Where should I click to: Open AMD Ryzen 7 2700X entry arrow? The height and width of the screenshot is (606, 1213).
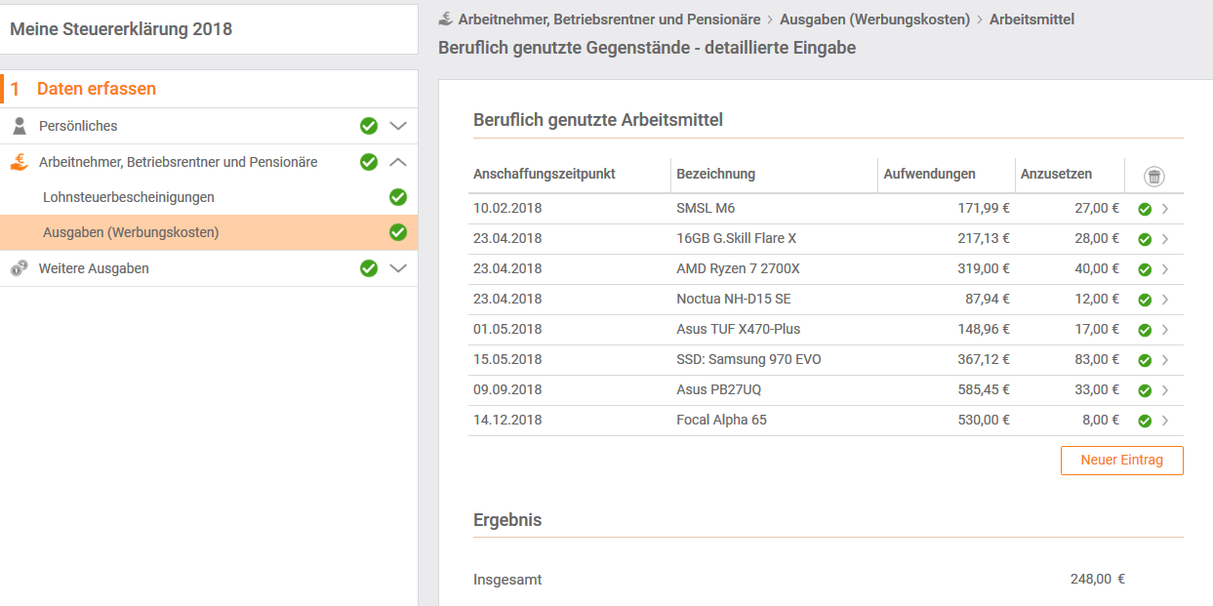point(1165,269)
